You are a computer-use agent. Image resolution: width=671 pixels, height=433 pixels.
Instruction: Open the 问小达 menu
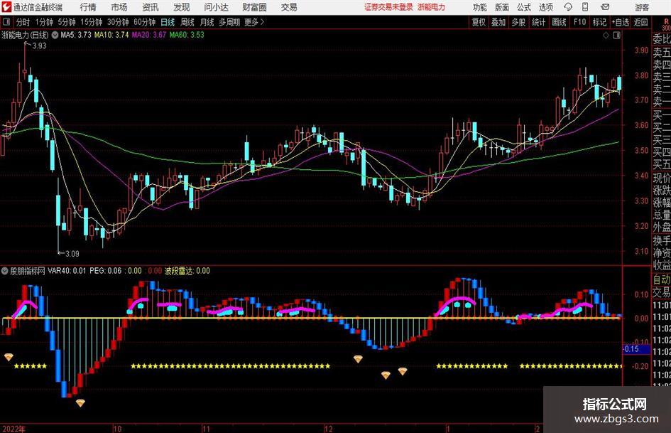(216, 7)
